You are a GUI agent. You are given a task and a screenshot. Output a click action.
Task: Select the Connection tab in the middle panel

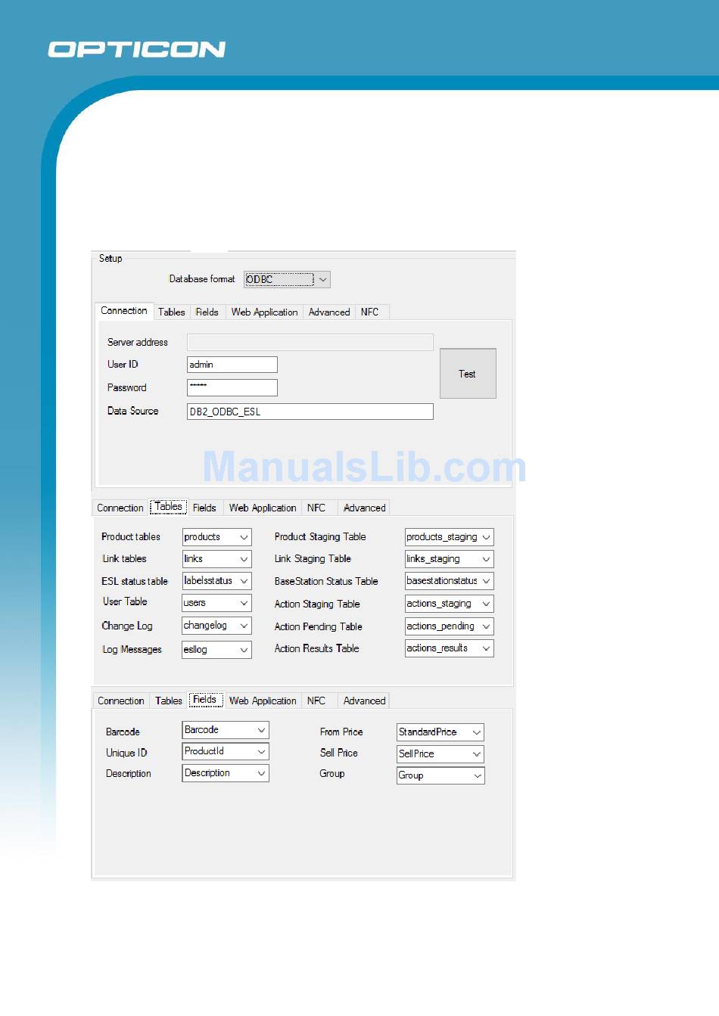pyautogui.click(x=120, y=508)
